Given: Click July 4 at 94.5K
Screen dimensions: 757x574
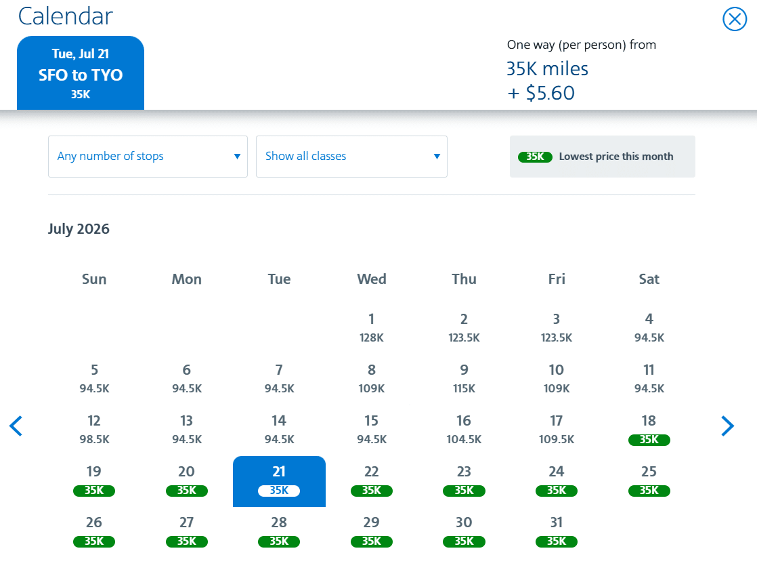Looking at the screenshot, I should click(649, 327).
